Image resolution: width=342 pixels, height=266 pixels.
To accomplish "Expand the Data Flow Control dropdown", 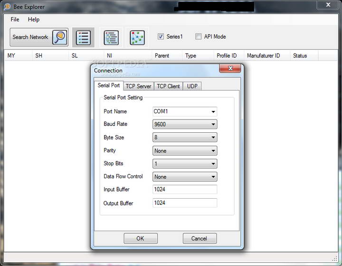I will click(x=185, y=177).
